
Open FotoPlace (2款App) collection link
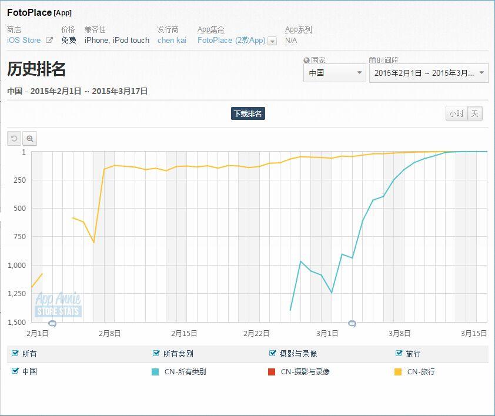(232, 40)
